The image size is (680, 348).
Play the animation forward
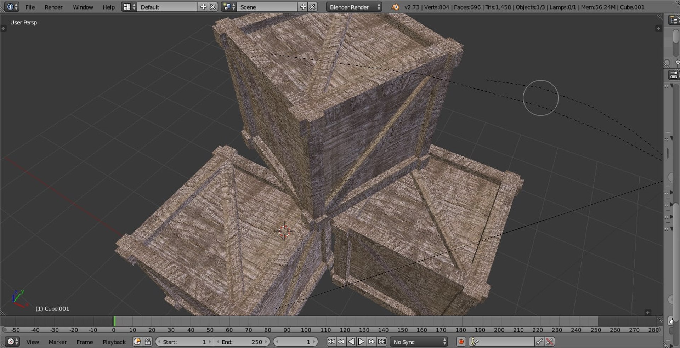tap(361, 342)
